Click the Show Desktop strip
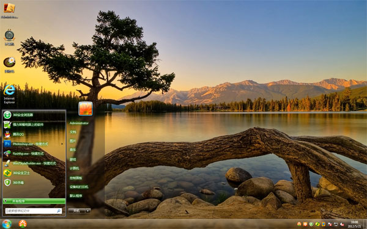The width and height of the screenshot is (367, 229). 365,224
